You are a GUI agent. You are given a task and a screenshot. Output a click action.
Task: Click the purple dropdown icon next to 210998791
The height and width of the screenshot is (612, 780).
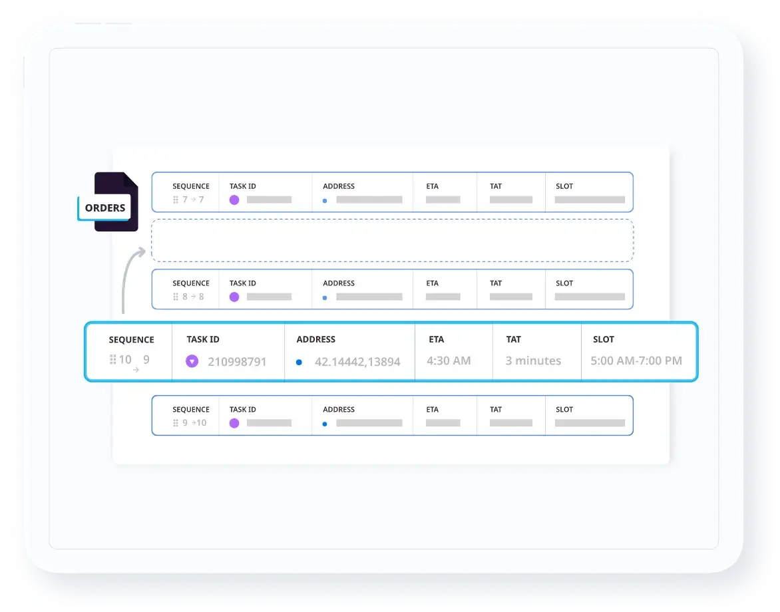click(192, 362)
